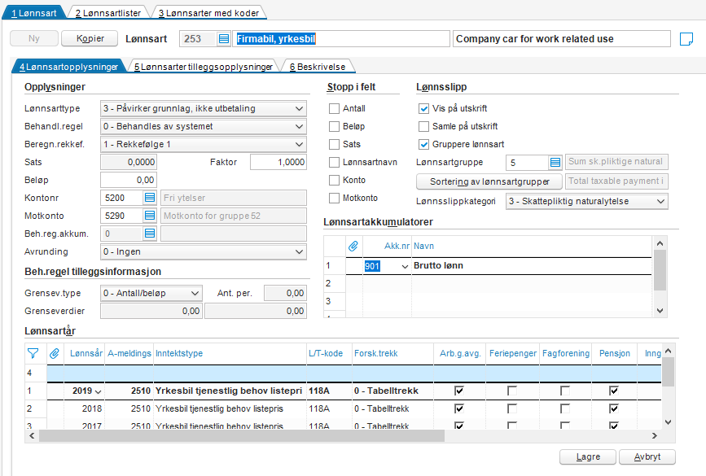The height and width of the screenshot is (476, 706).
Task: Open the Motkonto lookup list icon
Action: [x=150, y=216]
